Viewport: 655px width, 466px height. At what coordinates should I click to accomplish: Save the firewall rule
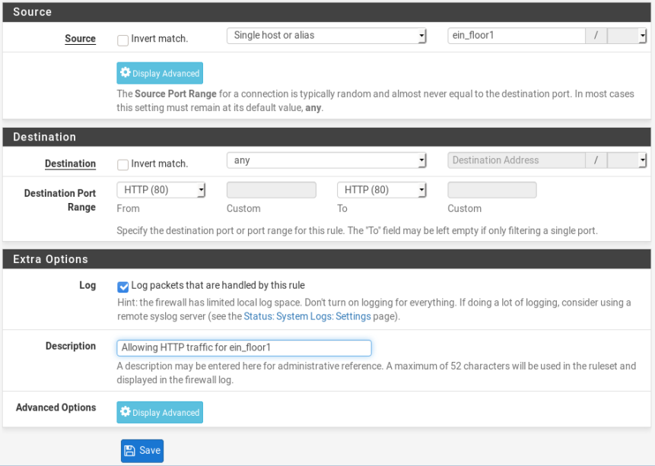point(142,451)
